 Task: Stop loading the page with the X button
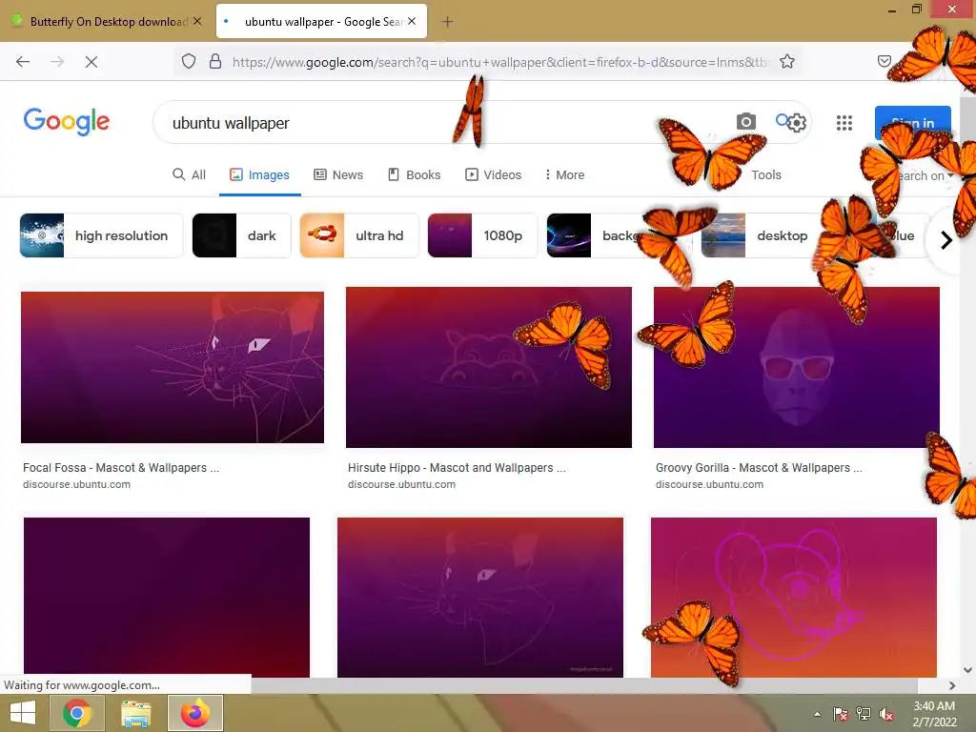(91, 62)
